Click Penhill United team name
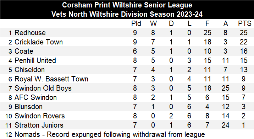254x139 pixels. 35,60
